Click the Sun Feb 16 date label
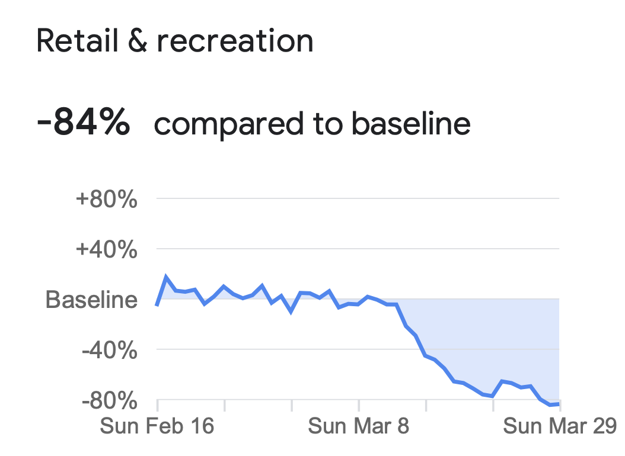Viewport: 625px width, 456px height. (x=157, y=426)
